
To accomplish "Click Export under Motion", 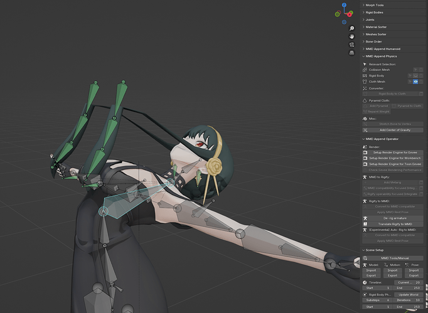I will coord(392,275).
